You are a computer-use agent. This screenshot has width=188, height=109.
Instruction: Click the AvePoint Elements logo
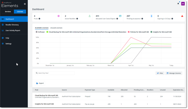[10, 5]
